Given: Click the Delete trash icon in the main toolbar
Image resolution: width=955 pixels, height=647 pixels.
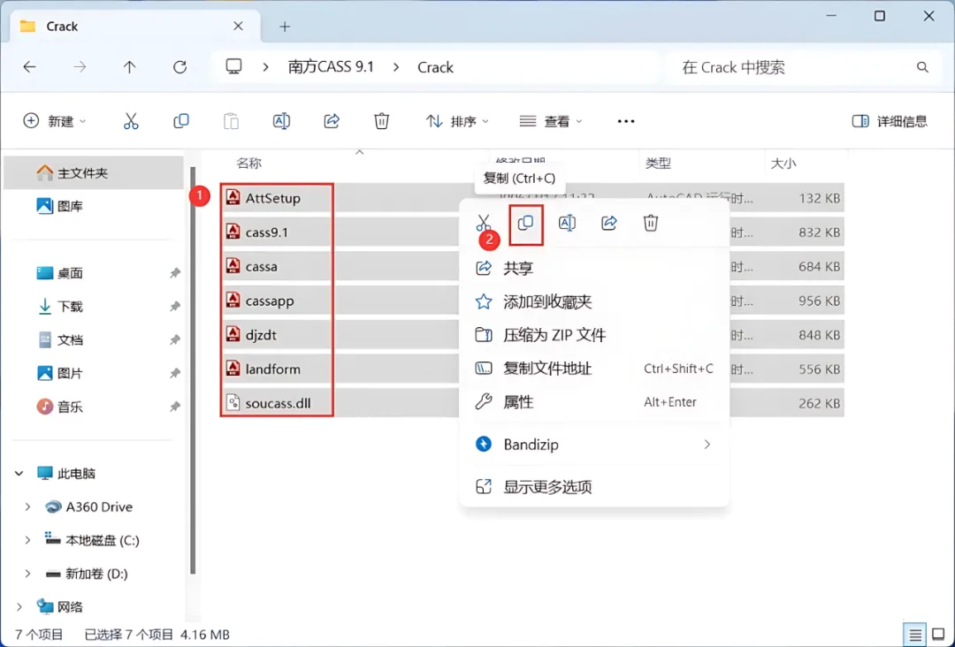Looking at the screenshot, I should click(x=381, y=121).
